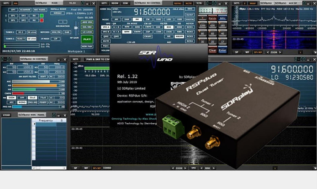Toggle the MONO FM option
Viewport: 317px width, 189px height.
[22, 102]
